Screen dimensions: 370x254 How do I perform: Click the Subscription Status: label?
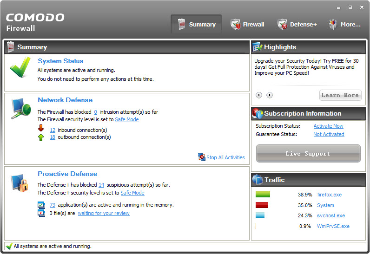[x=278, y=126]
